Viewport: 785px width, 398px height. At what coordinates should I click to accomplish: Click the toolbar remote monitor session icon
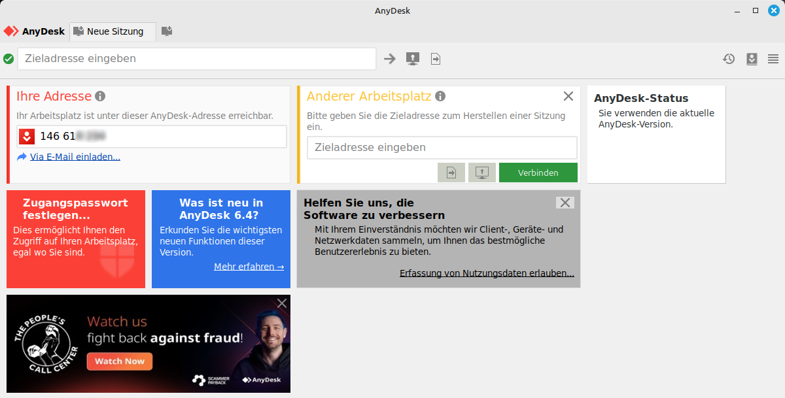[x=412, y=59]
